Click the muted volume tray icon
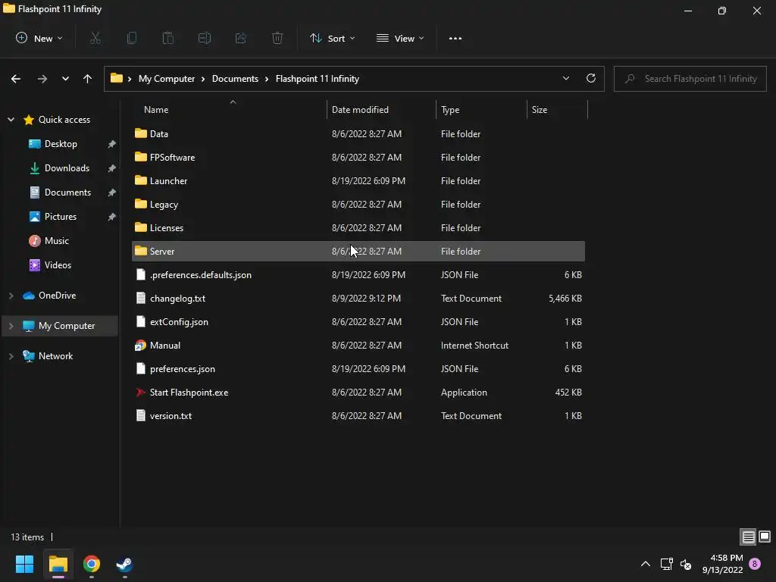Image resolution: width=776 pixels, height=582 pixels. 686,564
